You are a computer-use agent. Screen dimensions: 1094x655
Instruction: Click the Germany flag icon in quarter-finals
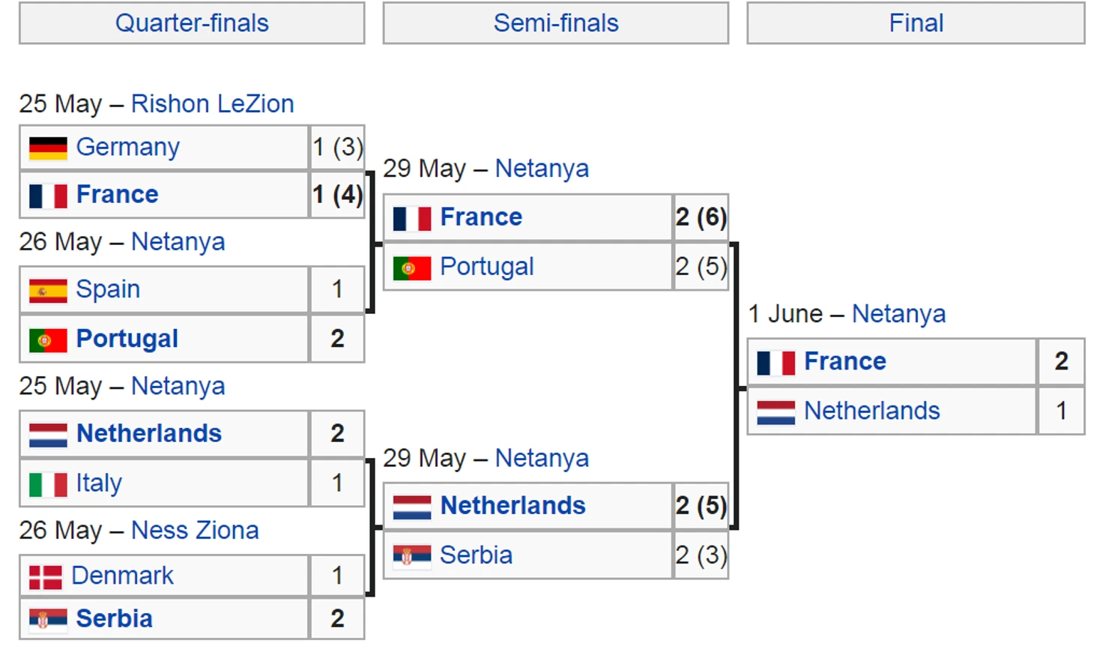pos(48,148)
